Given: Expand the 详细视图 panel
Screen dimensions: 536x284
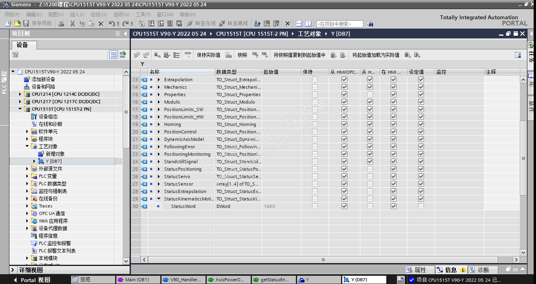Looking at the screenshot, I should click(x=13, y=270).
